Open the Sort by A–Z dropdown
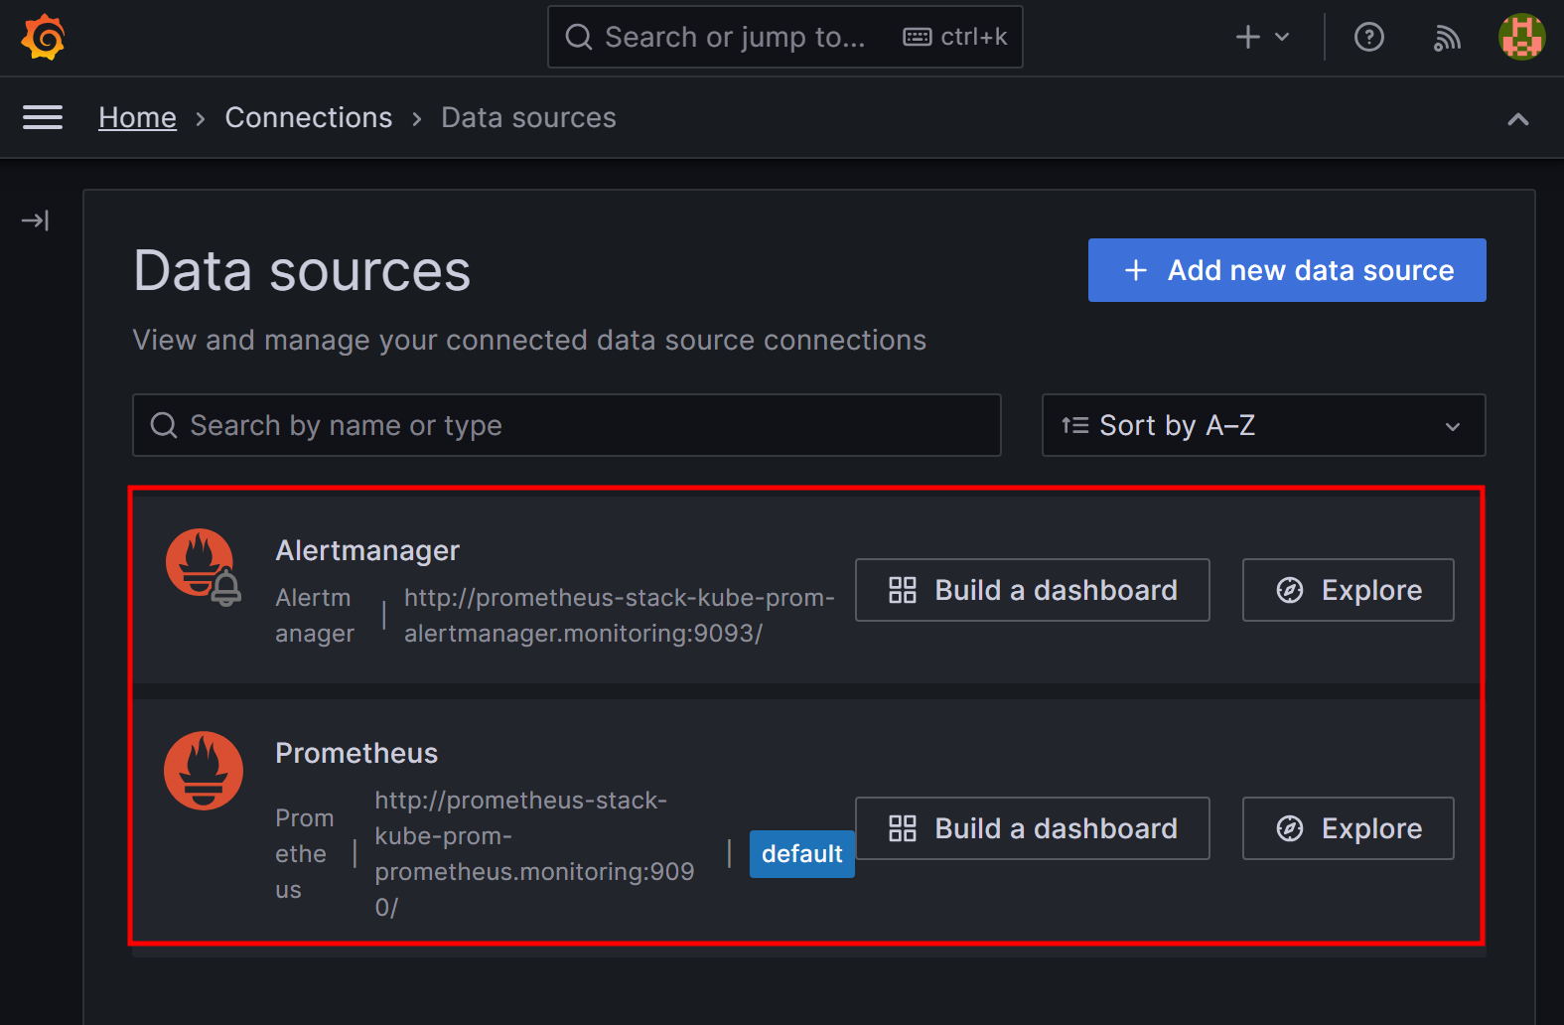Image resolution: width=1564 pixels, height=1025 pixels. pos(1263,425)
